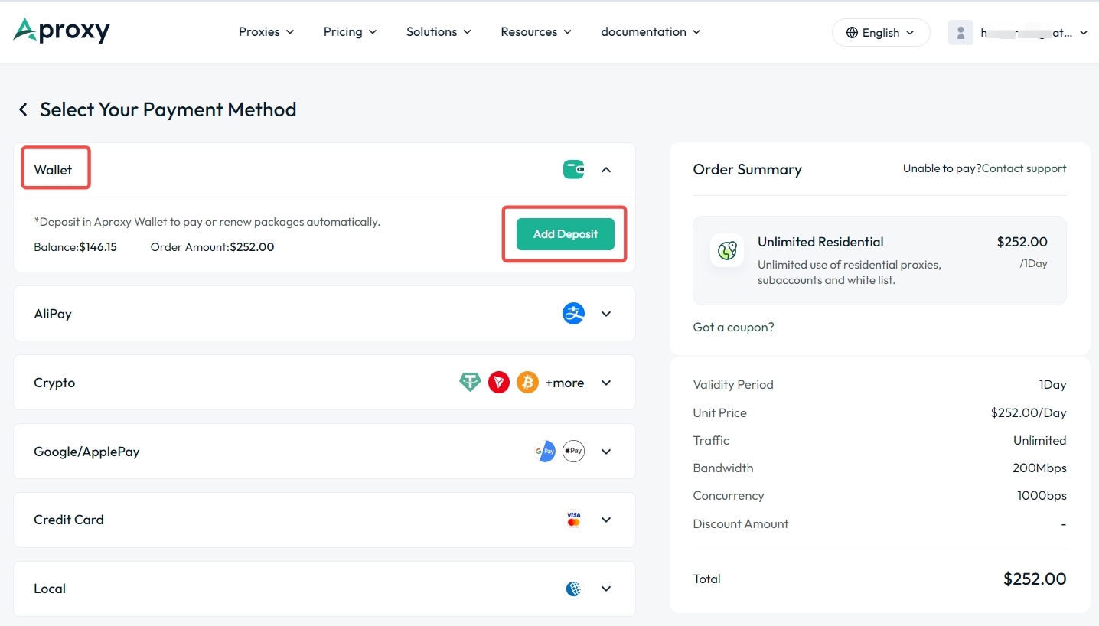Click the Add Deposit button

pyautogui.click(x=566, y=234)
